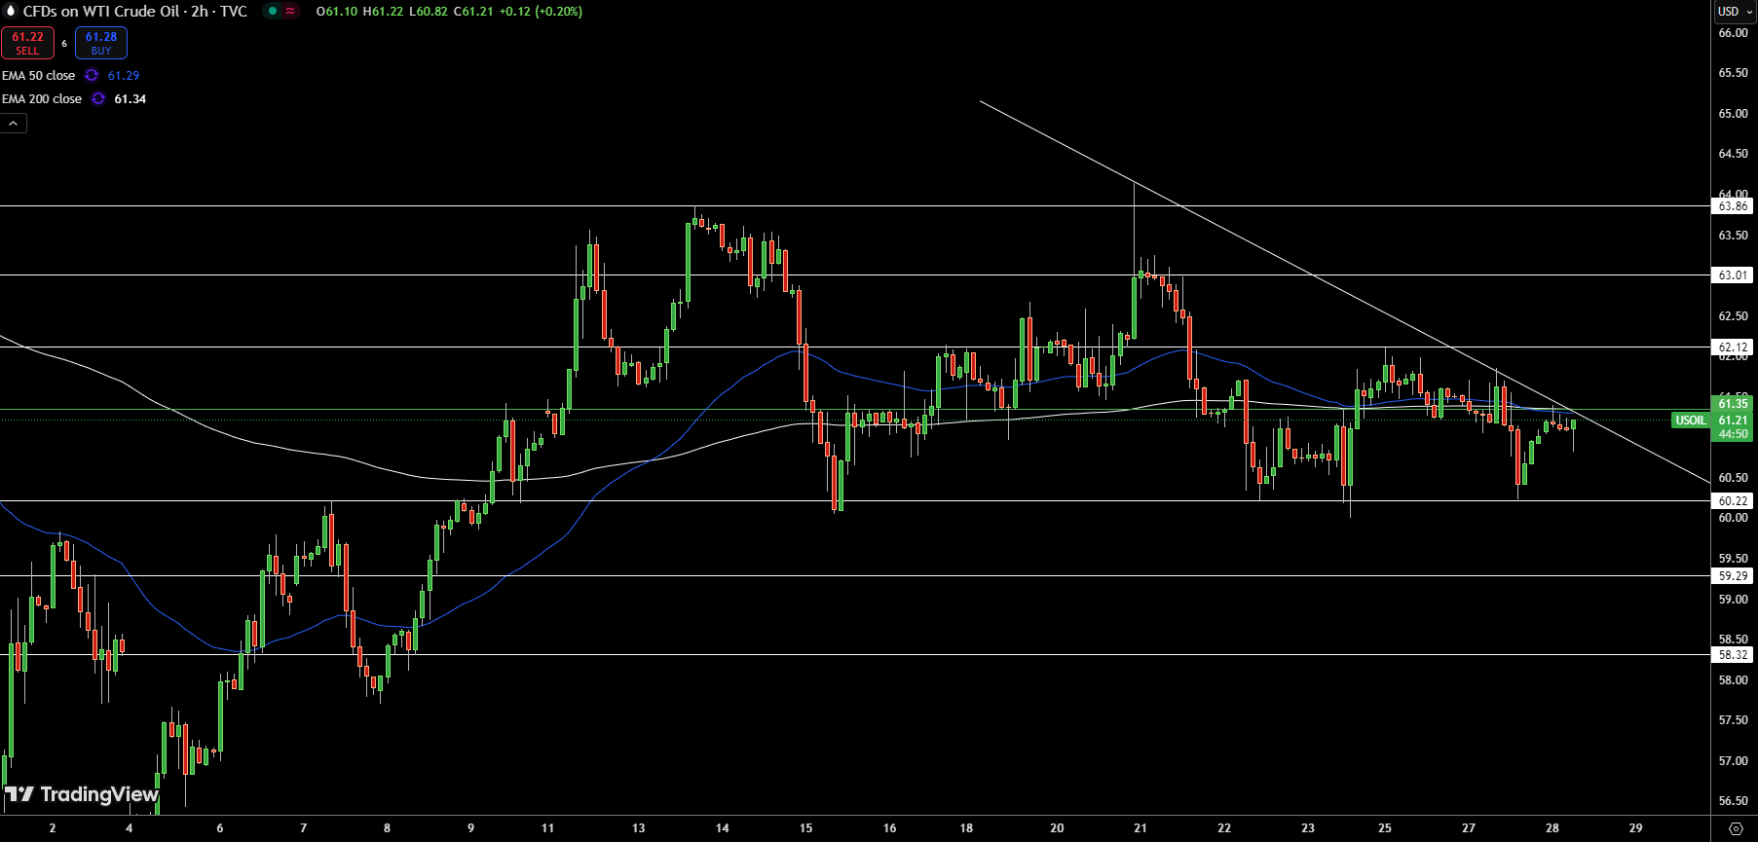Click the 58.32 horizontal line price label
The height and width of the screenshot is (842, 1758).
pyautogui.click(x=1733, y=655)
